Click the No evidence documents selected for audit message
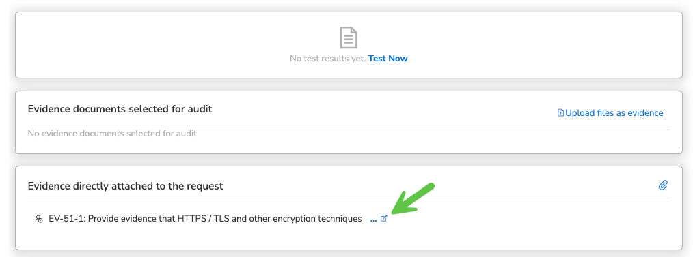 click(x=112, y=133)
